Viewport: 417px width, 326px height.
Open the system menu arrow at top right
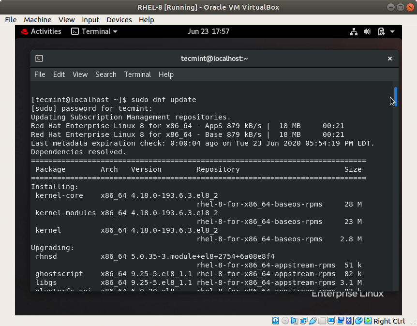click(392, 31)
